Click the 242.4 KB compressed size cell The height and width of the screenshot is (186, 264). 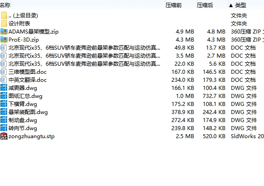tap(214, 112)
